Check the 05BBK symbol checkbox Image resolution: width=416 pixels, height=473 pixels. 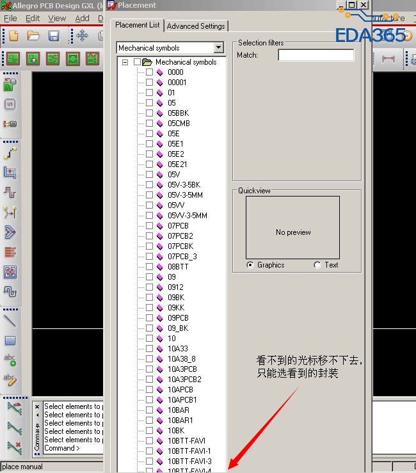tap(149, 113)
